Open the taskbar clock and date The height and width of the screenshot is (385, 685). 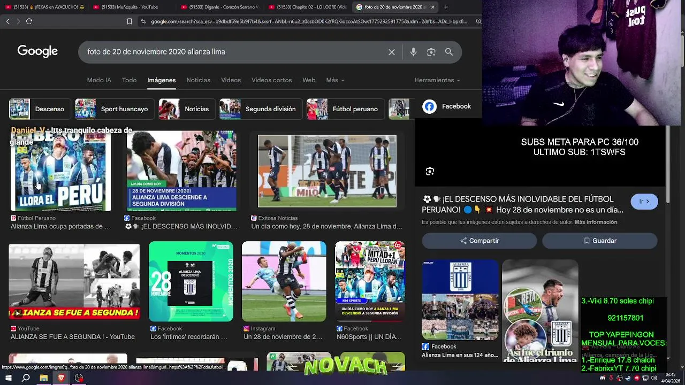[x=671, y=378]
